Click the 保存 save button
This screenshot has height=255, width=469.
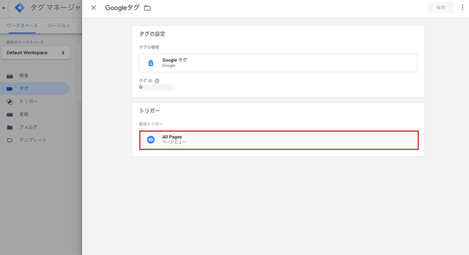[x=441, y=8]
